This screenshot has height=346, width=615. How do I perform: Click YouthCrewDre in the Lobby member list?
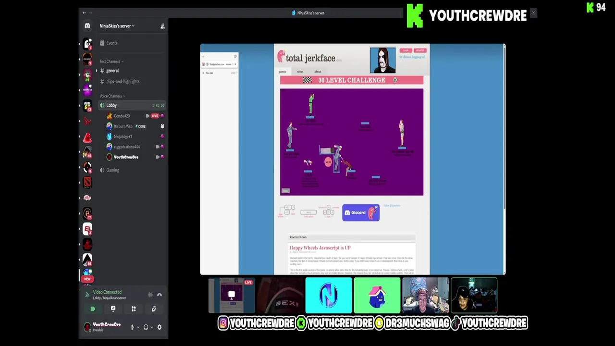click(x=126, y=157)
